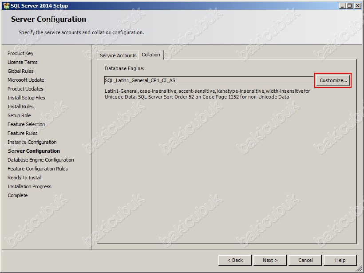
Task: Close the SQL Server 2014 Setup window
Action: [x=358, y=6]
